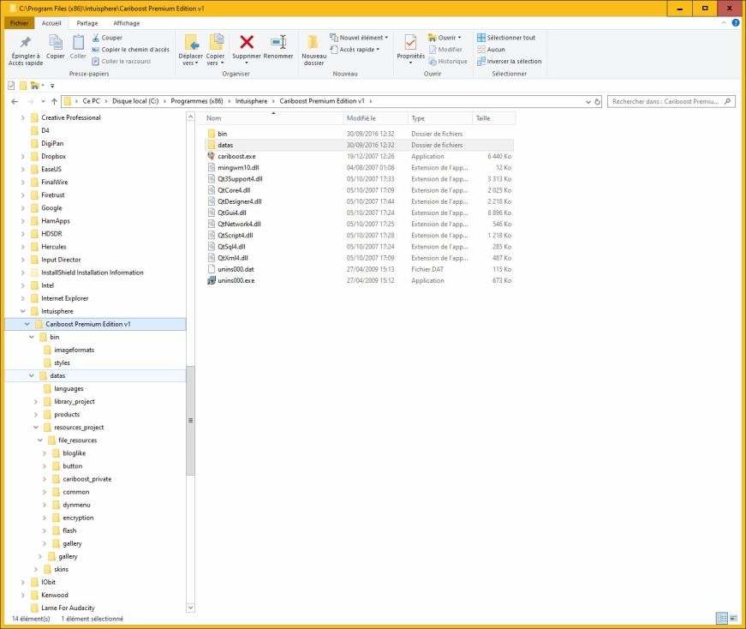Click the search magnifier icon
The height and width of the screenshot is (629, 746).
727,101
